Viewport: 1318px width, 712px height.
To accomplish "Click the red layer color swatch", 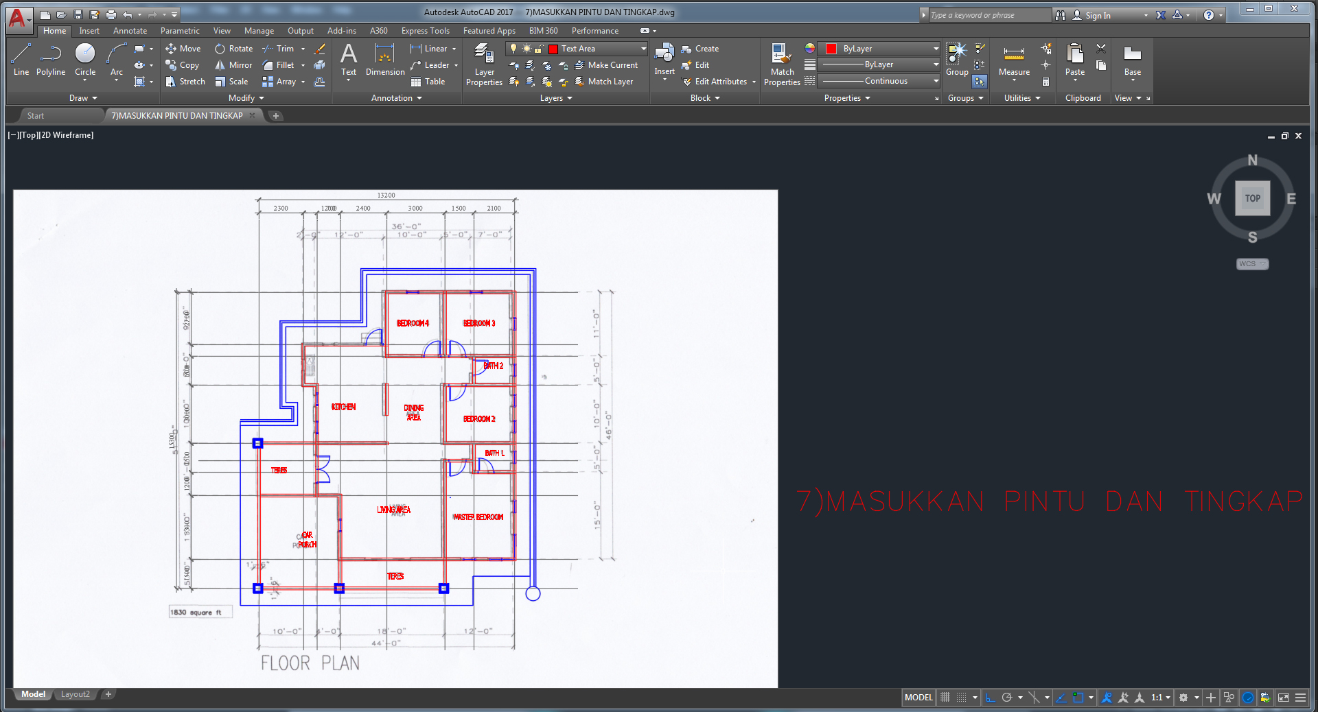I will pyautogui.click(x=553, y=49).
